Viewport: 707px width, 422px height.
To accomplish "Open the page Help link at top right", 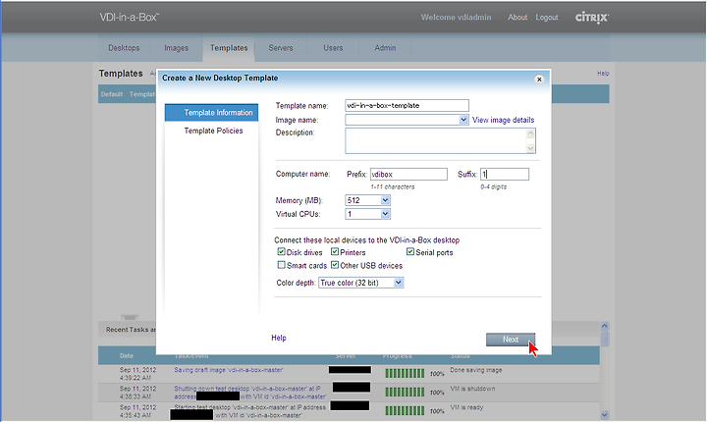I will click(x=603, y=73).
